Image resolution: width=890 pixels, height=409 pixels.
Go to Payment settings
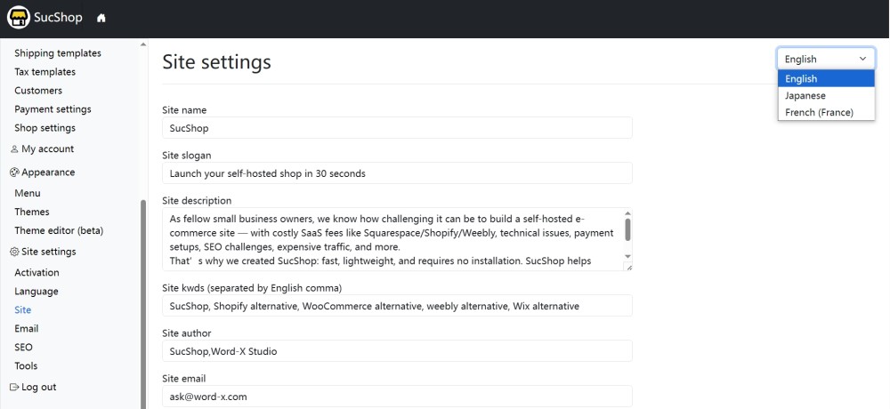[53, 109]
